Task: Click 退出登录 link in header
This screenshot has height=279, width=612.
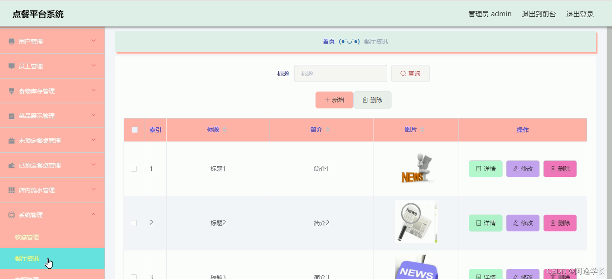Action: click(x=580, y=14)
